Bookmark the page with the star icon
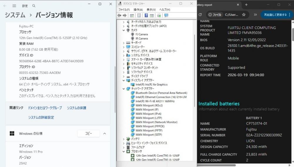 [244, 15]
